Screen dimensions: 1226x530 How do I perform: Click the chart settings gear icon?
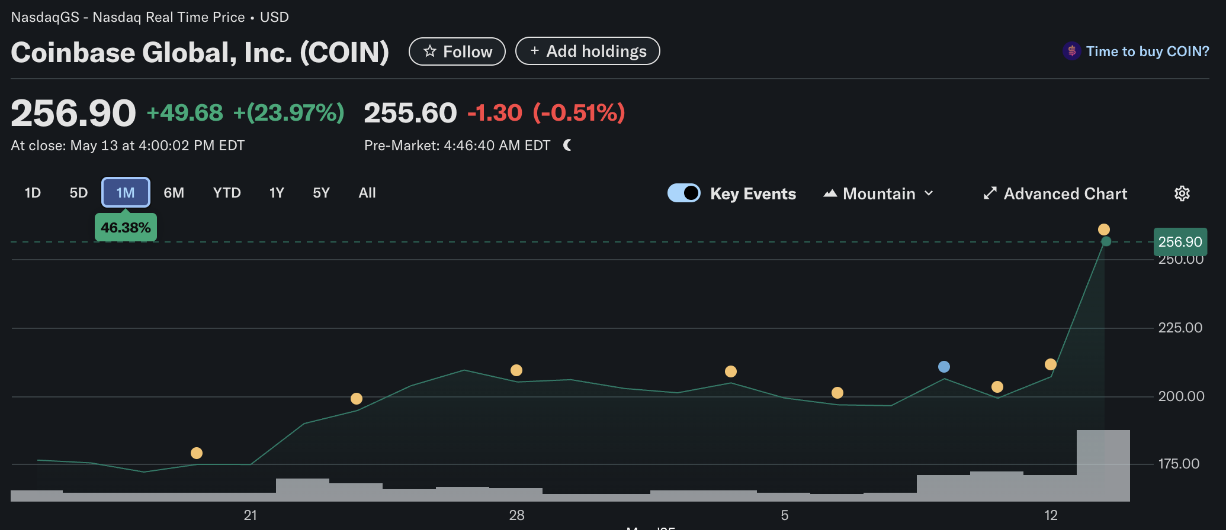tap(1182, 193)
